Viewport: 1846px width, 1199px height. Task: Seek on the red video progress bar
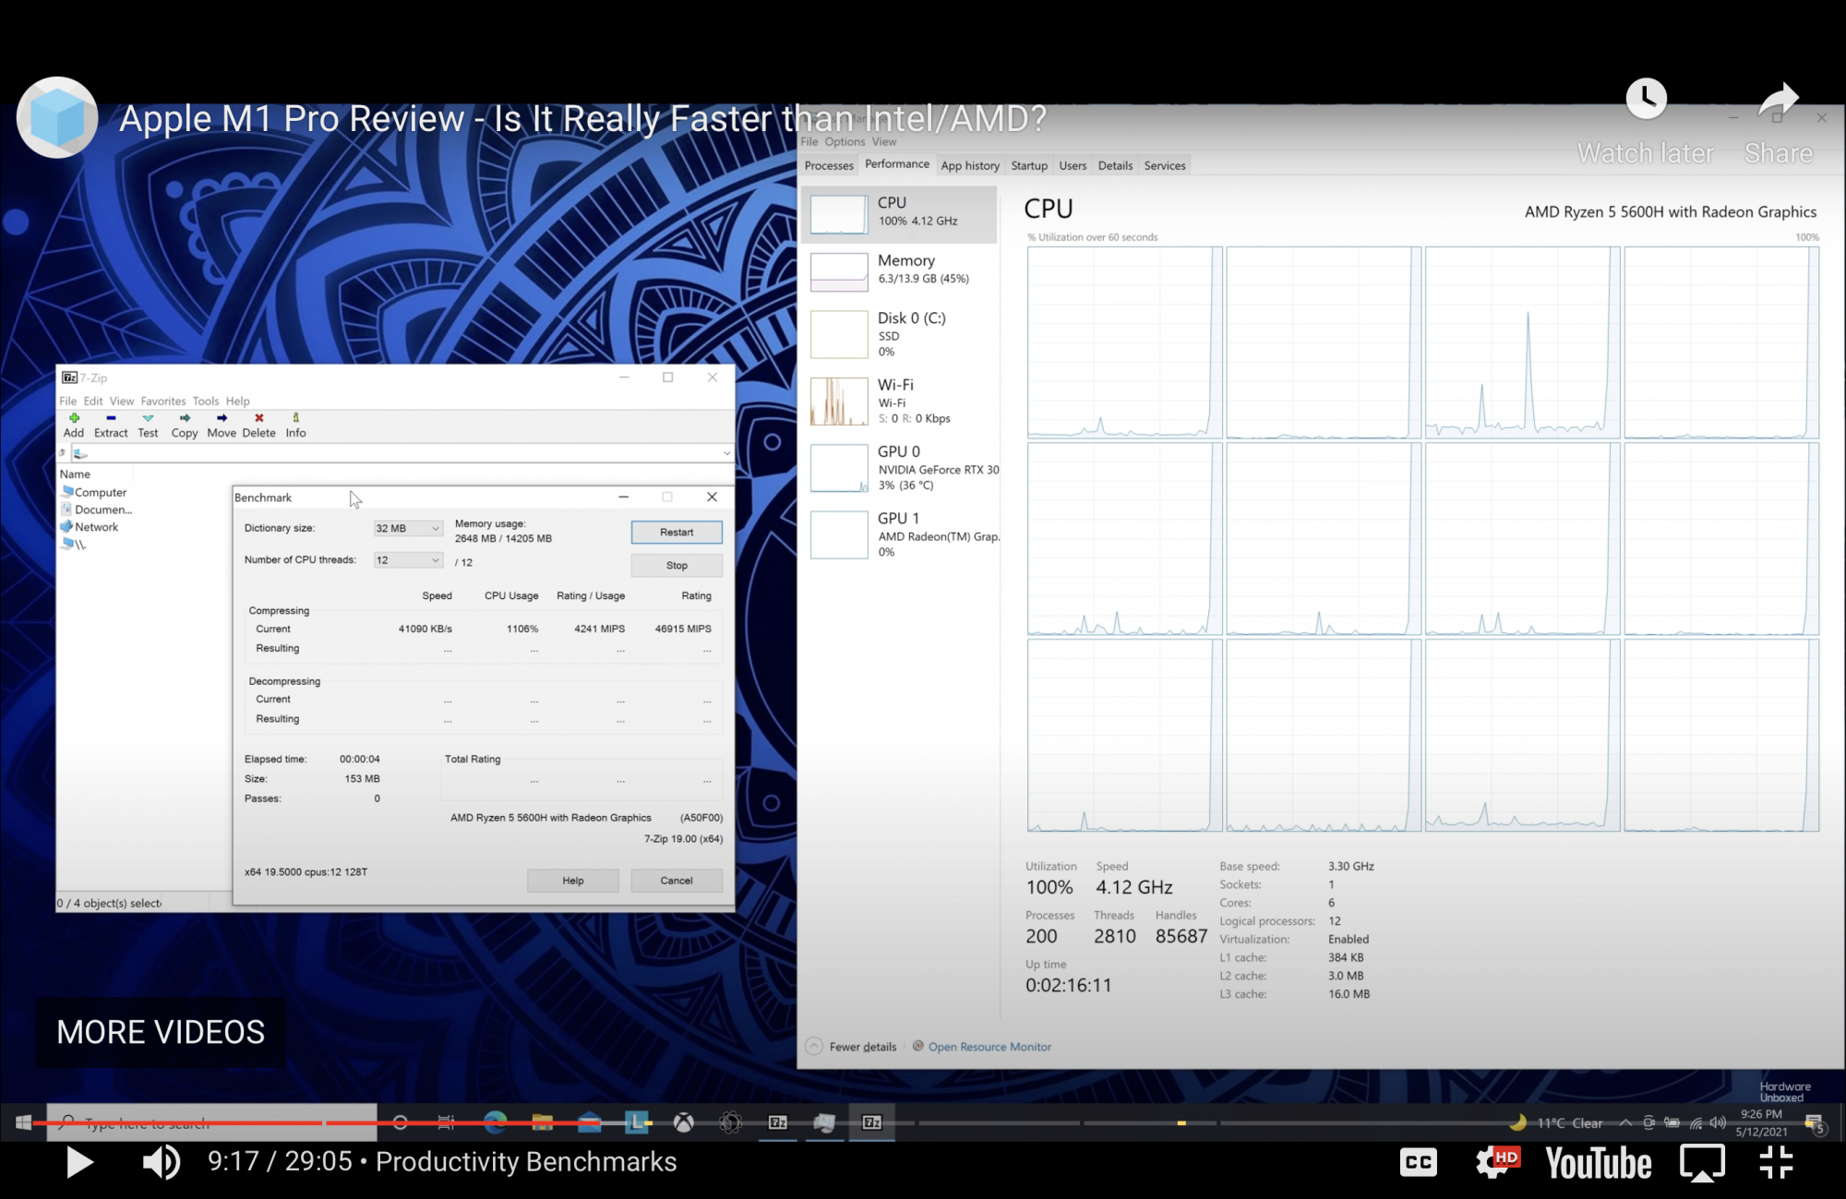coord(315,1123)
